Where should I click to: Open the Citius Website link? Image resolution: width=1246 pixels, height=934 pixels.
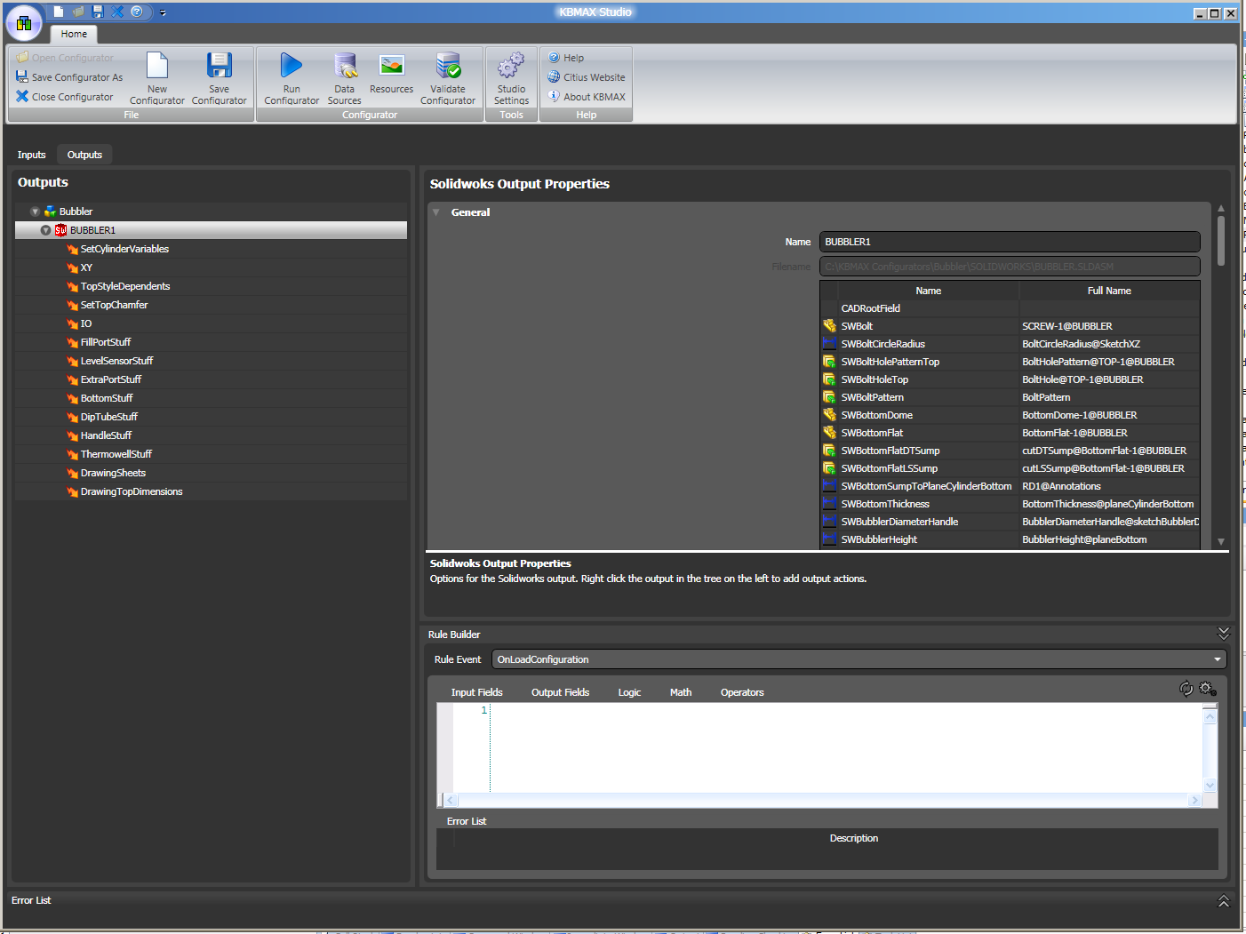594,77
